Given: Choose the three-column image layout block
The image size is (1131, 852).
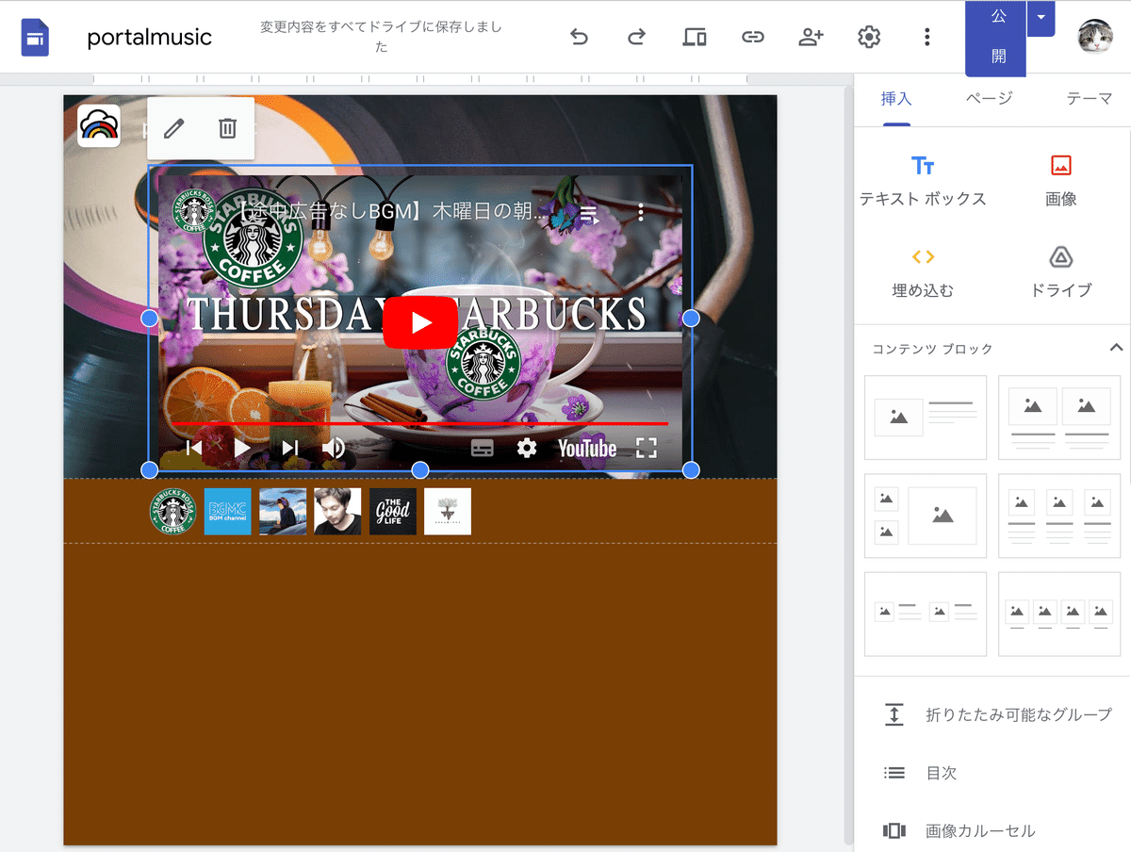Looking at the screenshot, I should [1059, 516].
